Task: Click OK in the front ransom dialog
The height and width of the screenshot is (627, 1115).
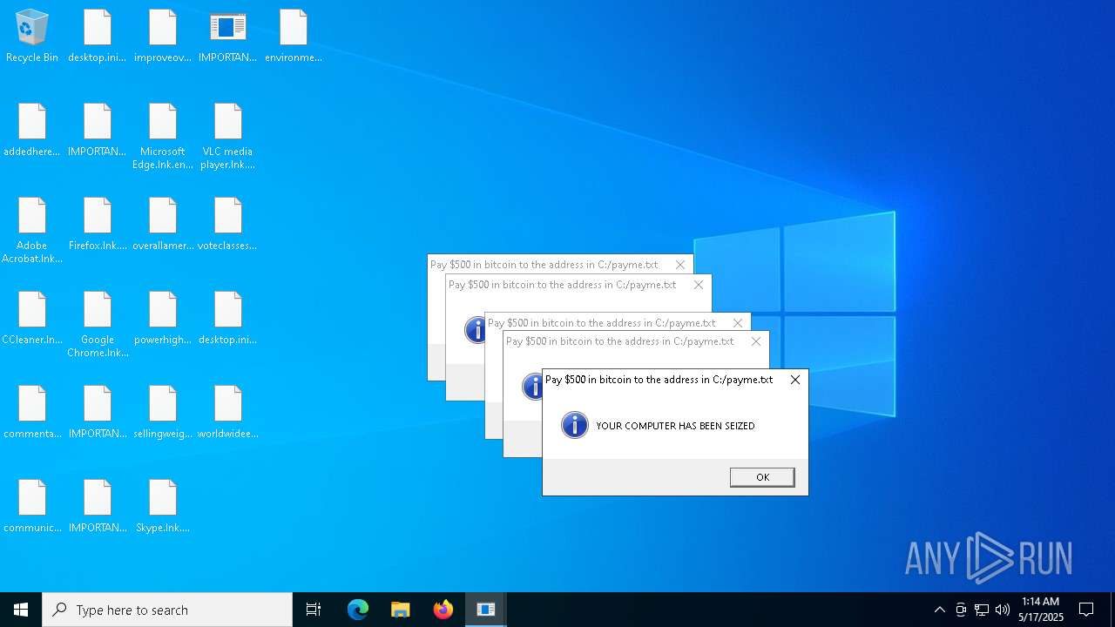Action: click(762, 477)
